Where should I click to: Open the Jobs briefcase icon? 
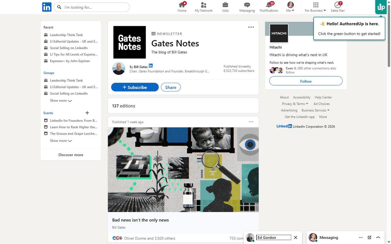click(x=225, y=5)
